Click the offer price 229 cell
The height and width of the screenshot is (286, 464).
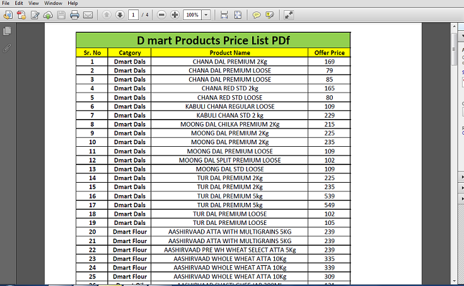coord(329,115)
